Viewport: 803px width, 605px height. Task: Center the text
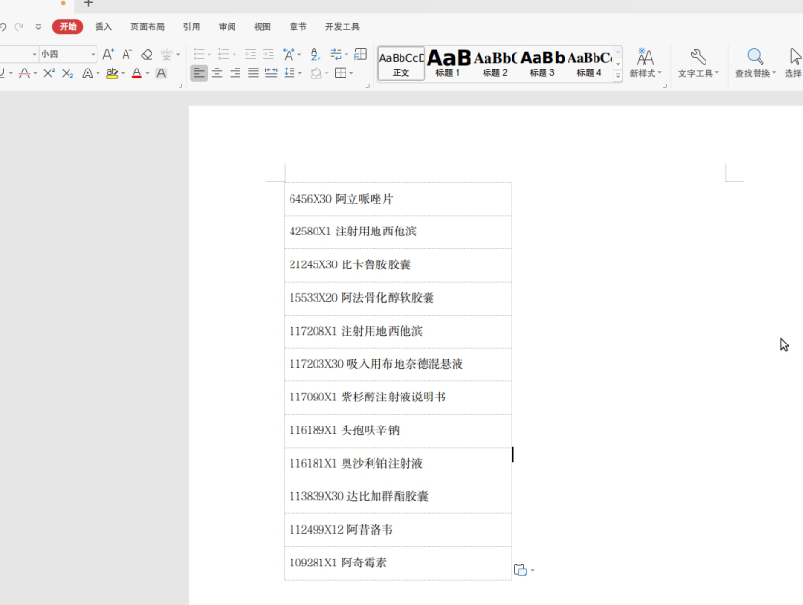[x=217, y=73]
